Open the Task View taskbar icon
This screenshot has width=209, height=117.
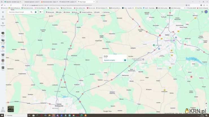click(29, 115)
